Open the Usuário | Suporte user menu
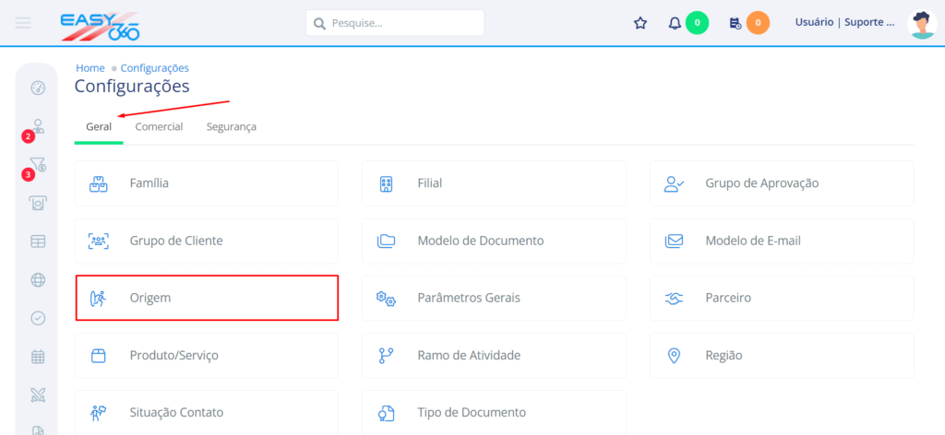This screenshot has height=435, width=945. [x=845, y=23]
